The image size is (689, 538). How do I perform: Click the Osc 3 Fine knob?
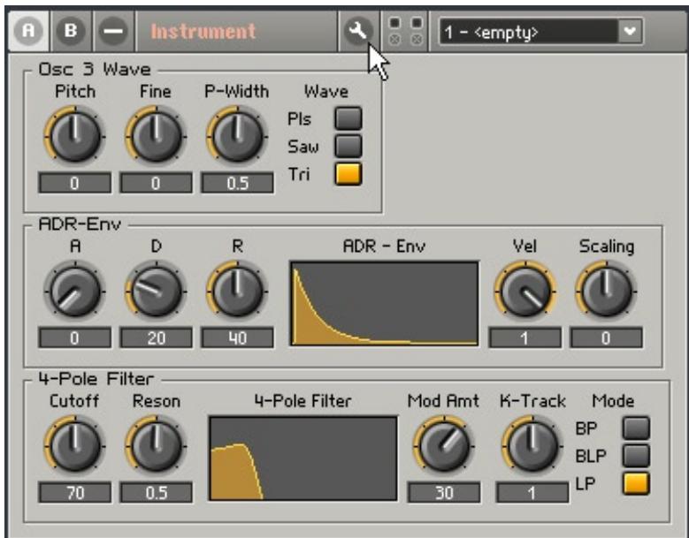[156, 135]
